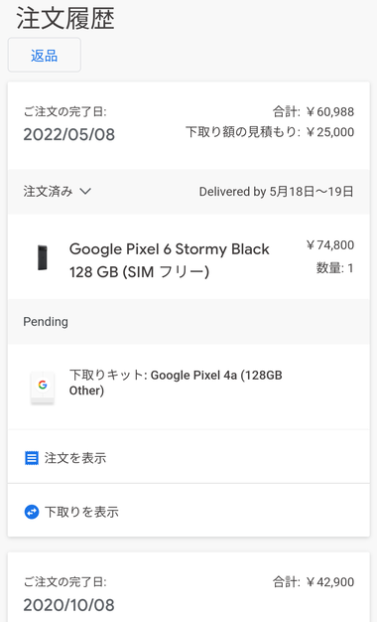Click the 返品 button
Viewport: 377px width, 622px height.
(x=45, y=55)
